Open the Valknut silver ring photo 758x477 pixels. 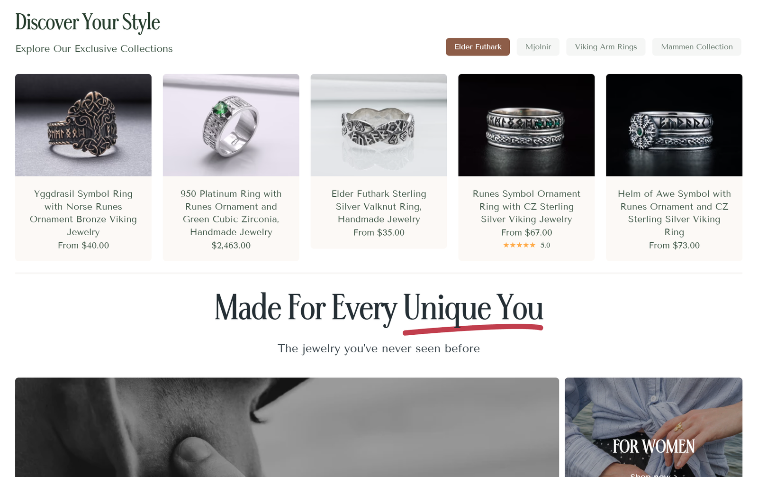379,125
